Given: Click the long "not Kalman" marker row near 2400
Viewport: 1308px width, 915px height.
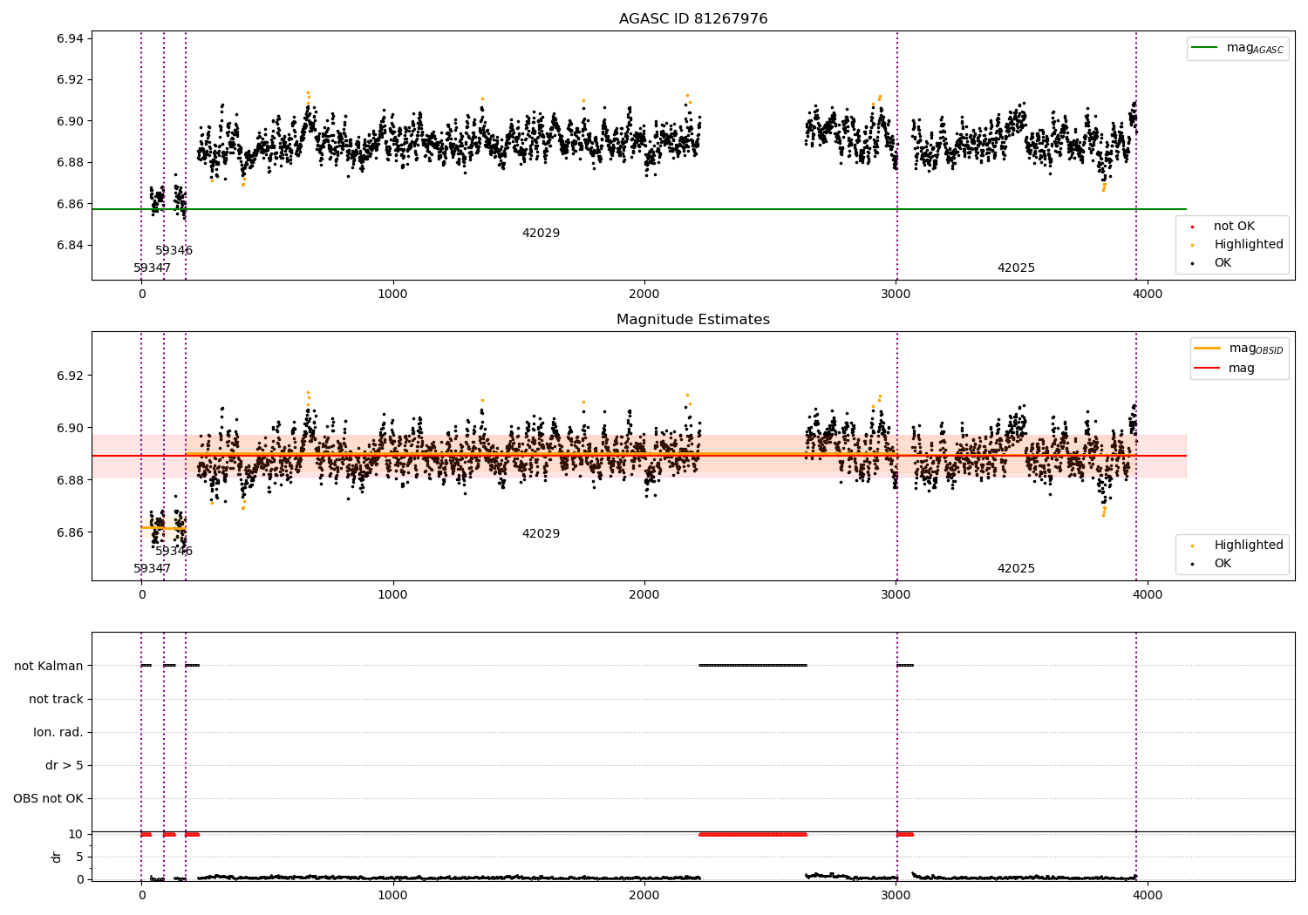Looking at the screenshot, I should (753, 666).
